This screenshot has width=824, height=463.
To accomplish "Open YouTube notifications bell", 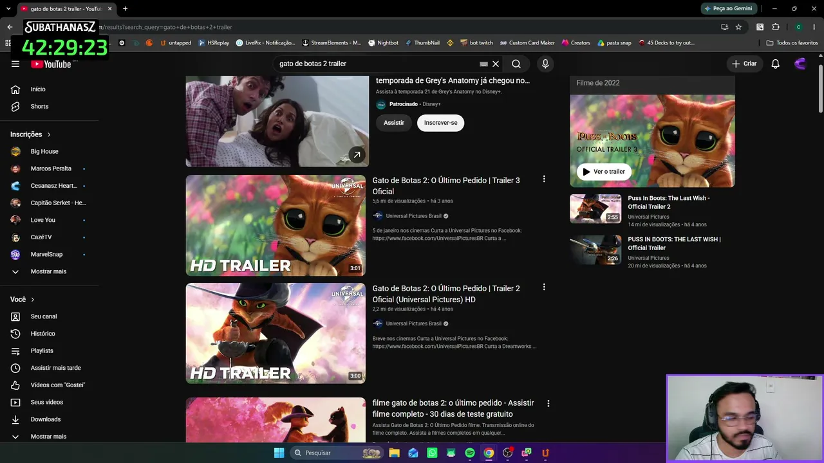I will point(776,64).
